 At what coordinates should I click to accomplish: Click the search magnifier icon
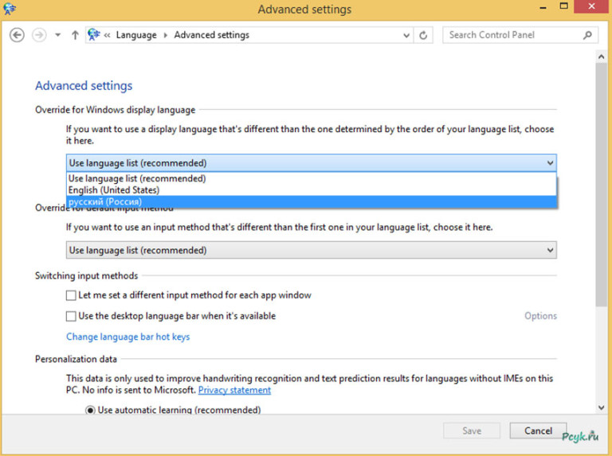pyautogui.click(x=587, y=35)
